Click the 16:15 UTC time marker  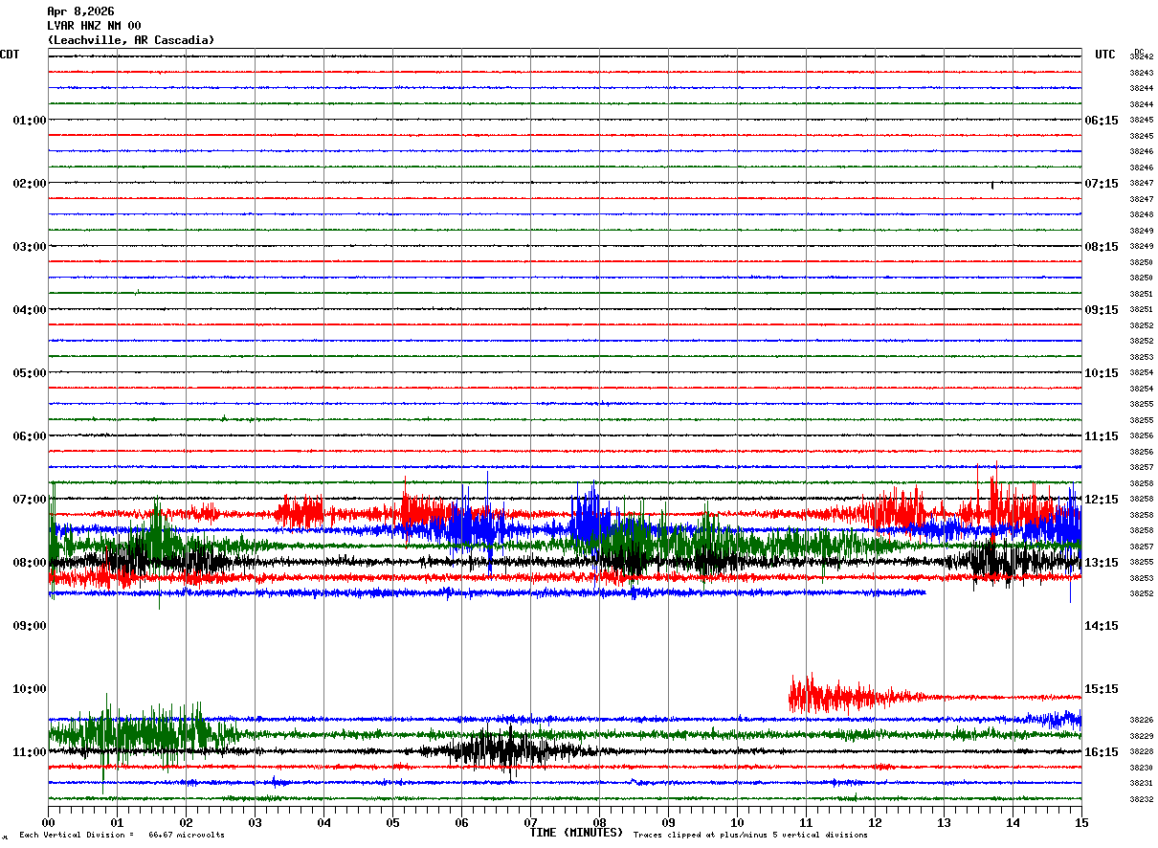(1101, 752)
